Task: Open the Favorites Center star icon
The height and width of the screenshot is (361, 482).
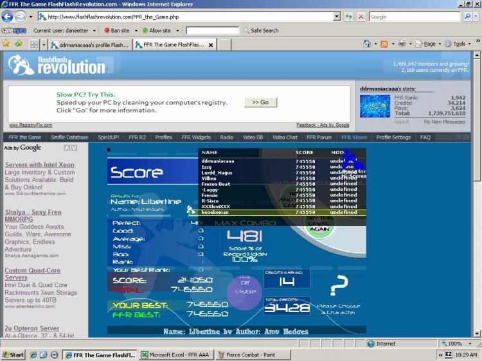Action: [x=6, y=44]
